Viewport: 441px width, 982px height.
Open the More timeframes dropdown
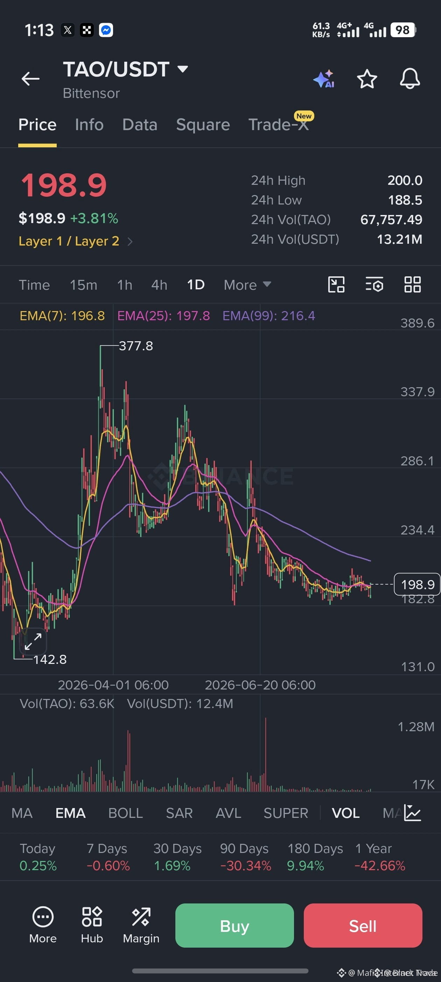(x=247, y=285)
